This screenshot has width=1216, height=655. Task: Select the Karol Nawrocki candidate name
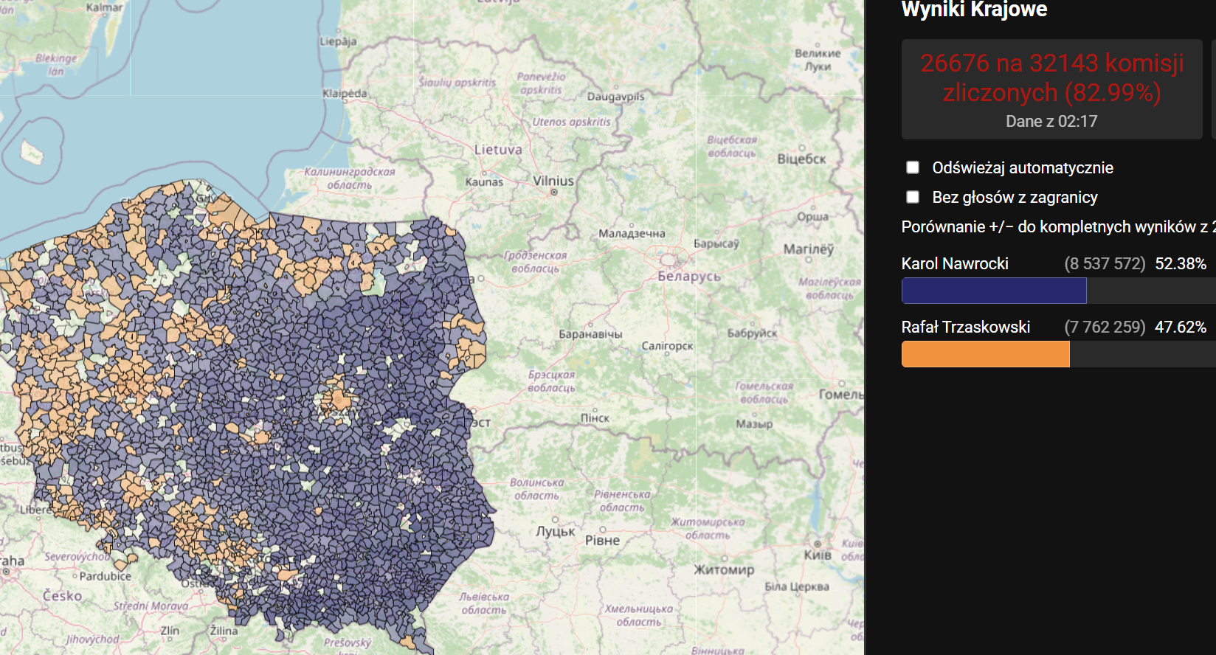955,263
